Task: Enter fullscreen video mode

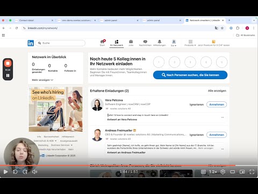Action: pos(252,172)
